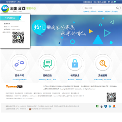Open 密码找回 under 帐号安全

79,80
